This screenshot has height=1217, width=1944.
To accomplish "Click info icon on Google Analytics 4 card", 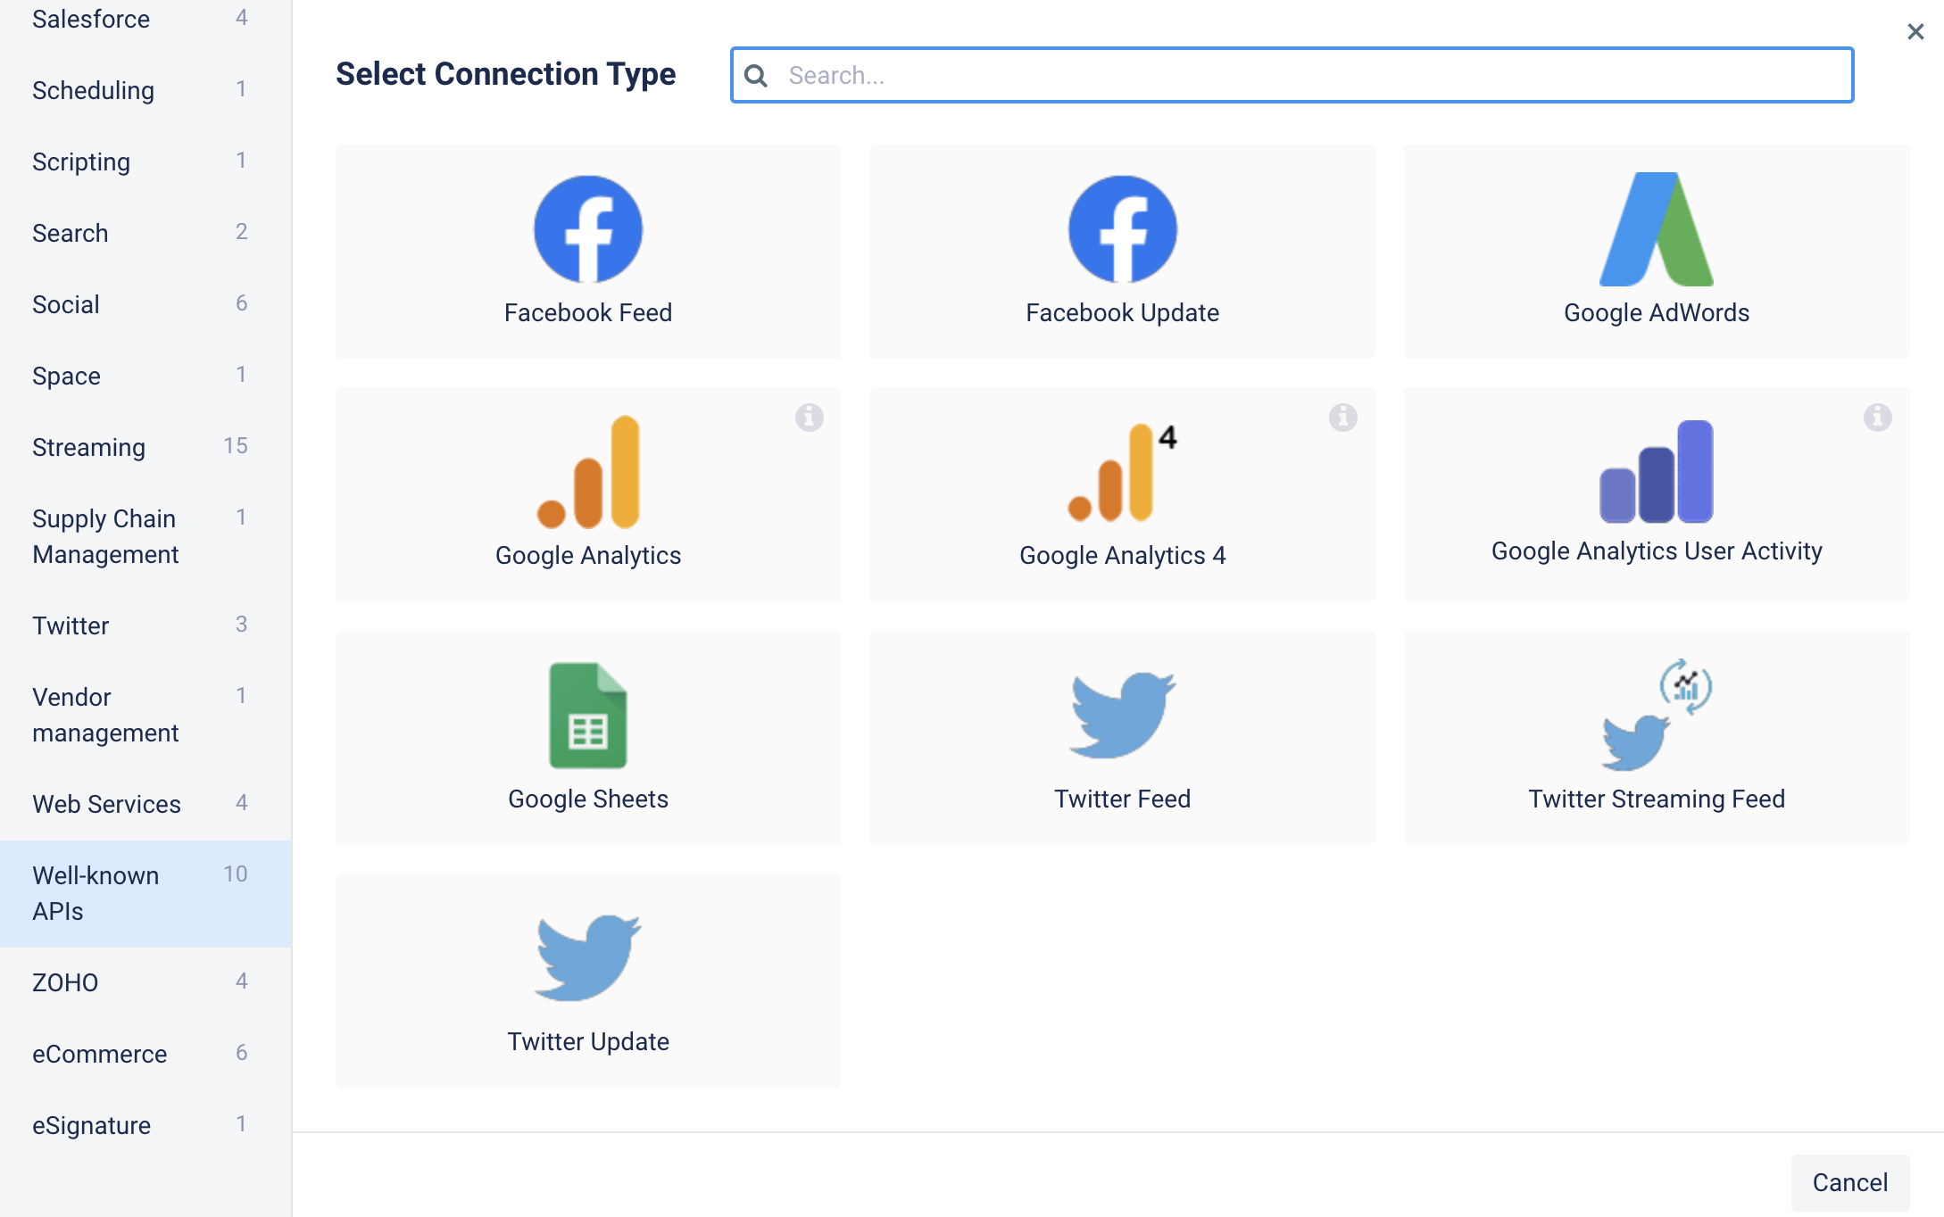I will 1343,417.
